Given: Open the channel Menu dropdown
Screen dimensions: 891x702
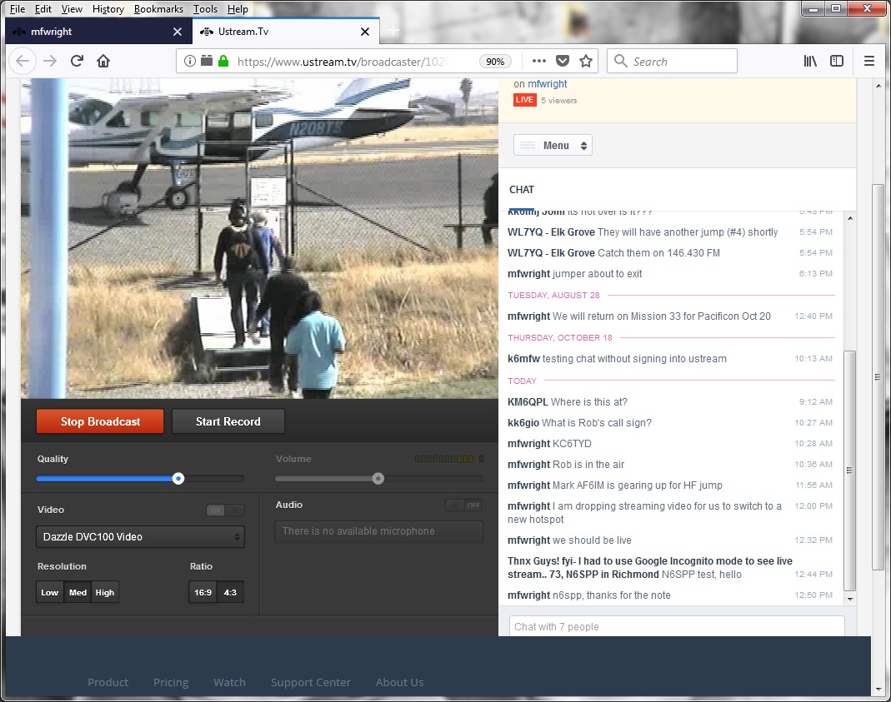Looking at the screenshot, I should [553, 146].
